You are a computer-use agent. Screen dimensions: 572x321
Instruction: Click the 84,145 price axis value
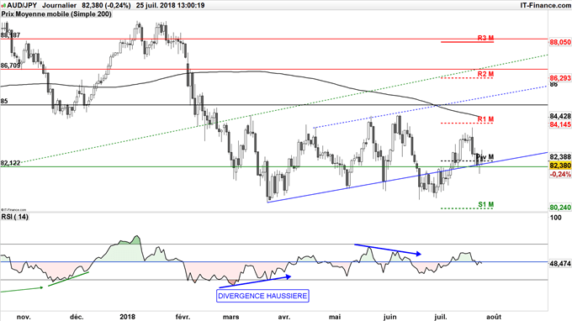560,124
